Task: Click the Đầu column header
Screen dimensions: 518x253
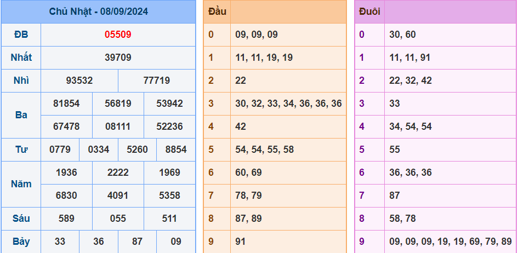Action: [x=217, y=12]
